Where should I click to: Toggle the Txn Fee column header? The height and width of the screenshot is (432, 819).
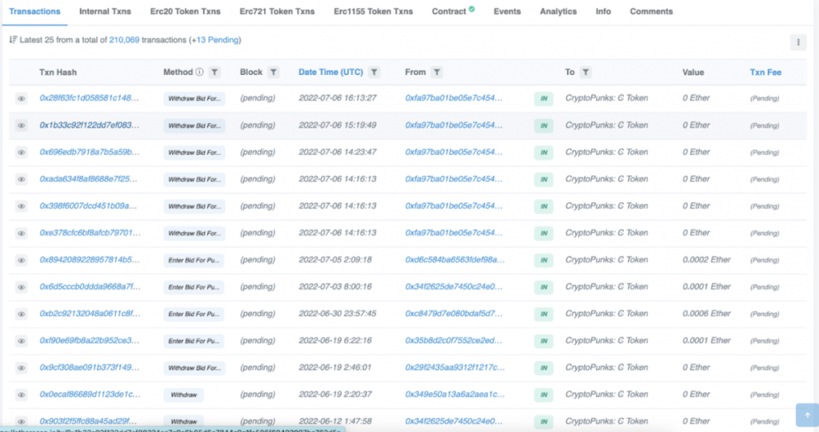click(x=765, y=72)
